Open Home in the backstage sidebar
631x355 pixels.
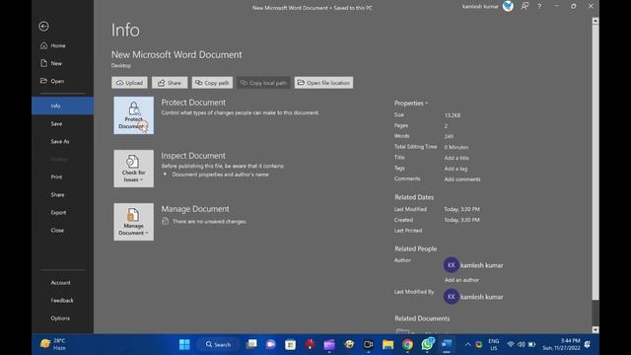click(62, 45)
